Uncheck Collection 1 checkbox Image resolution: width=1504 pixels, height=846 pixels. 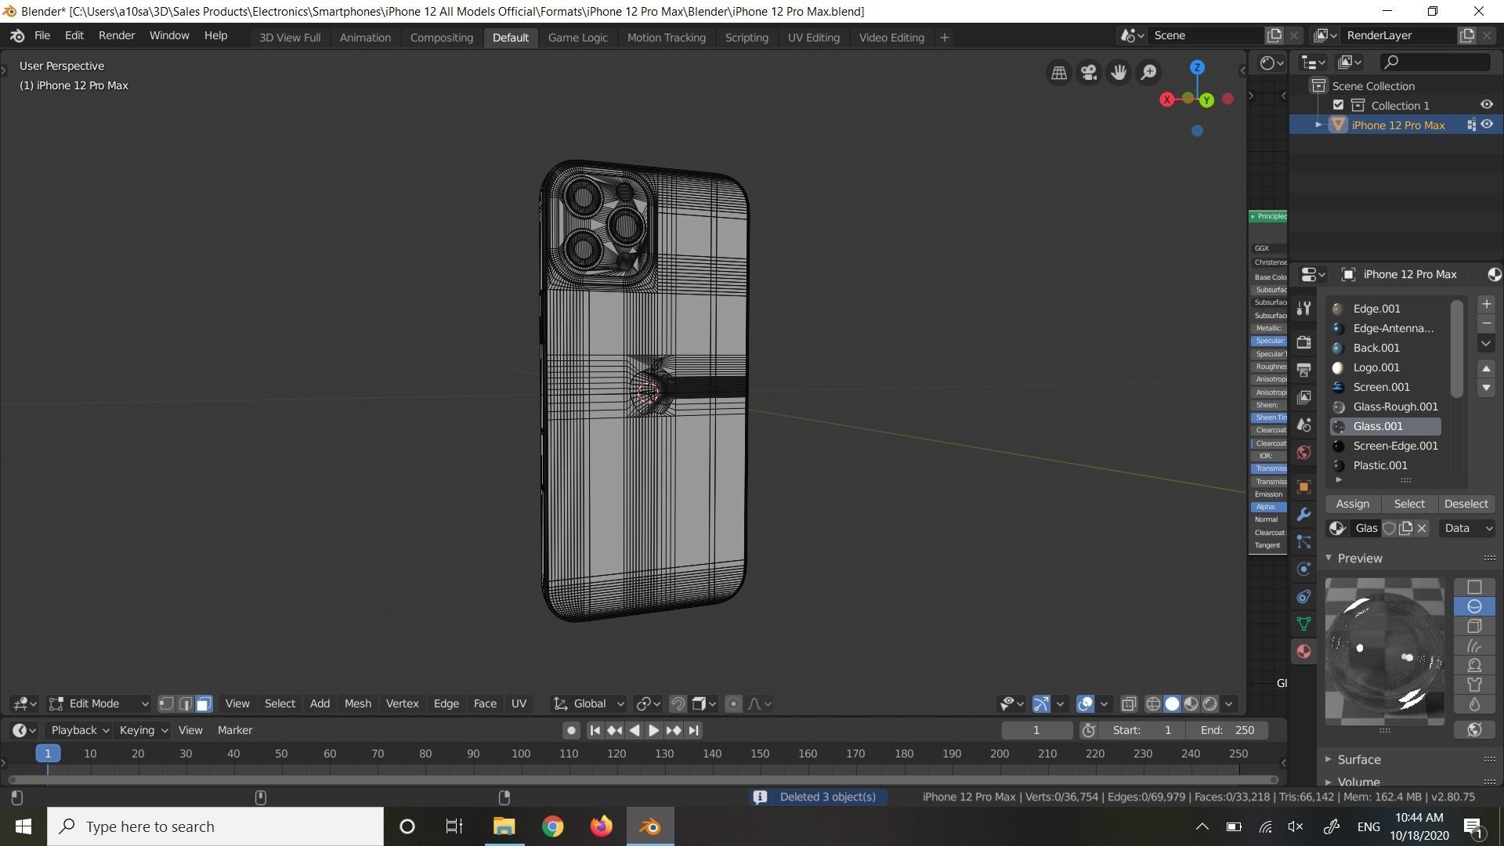click(1338, 105)
